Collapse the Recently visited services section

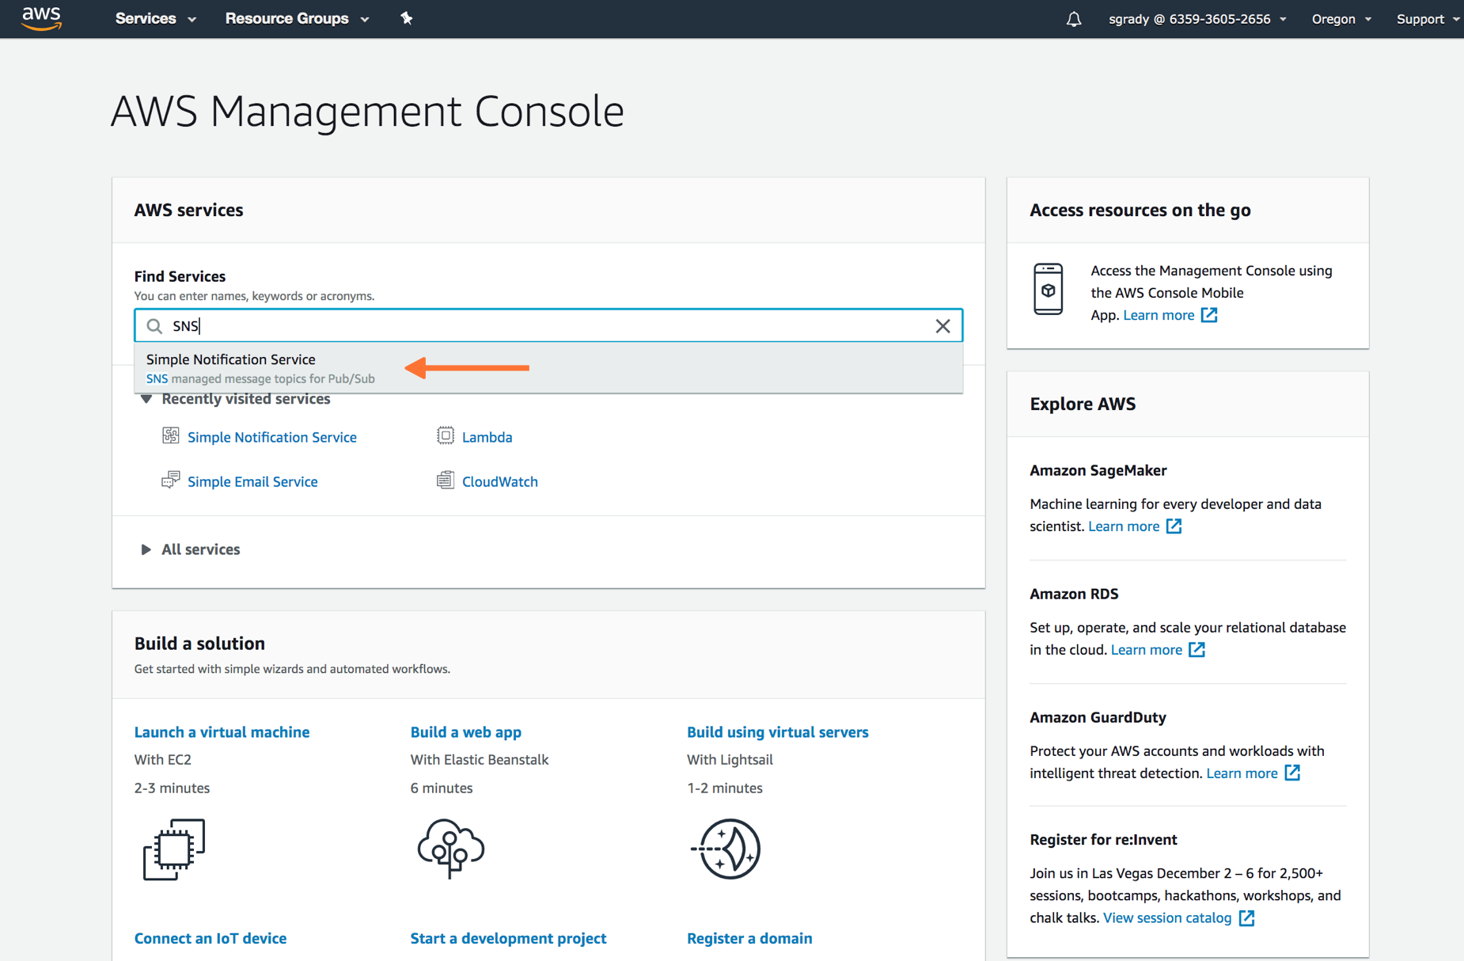[146, 399]
